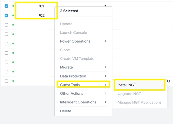Image resolution: width=173 pixels, height=124 pixels.
Task: Click the green status dot of second VM
Action: 13,15
